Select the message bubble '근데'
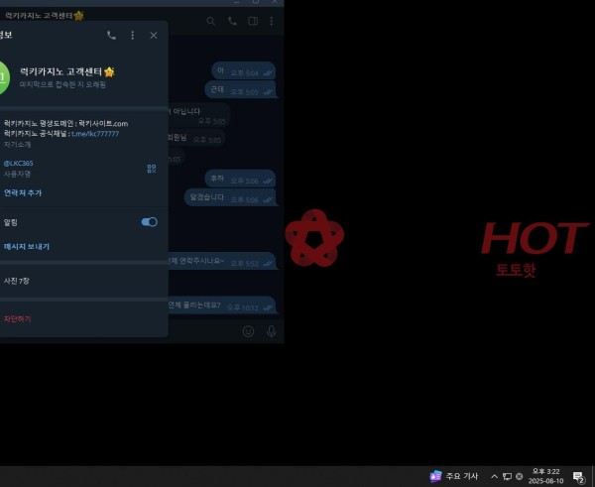 pos(241,90)
